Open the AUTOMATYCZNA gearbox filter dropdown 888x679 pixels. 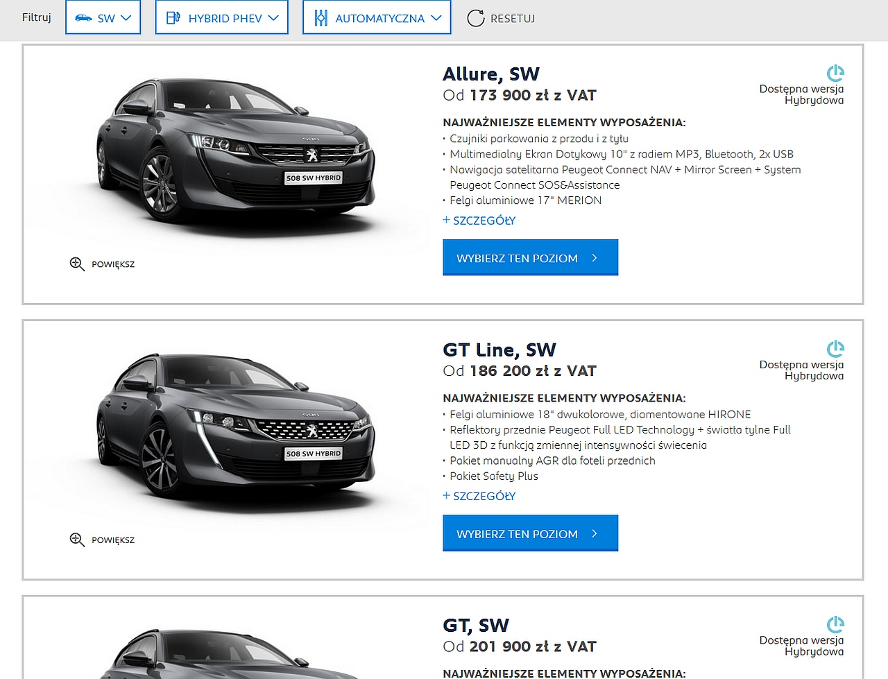(377, 17)
